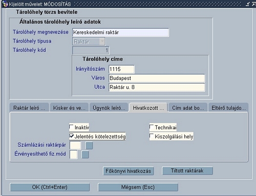This screenshot has width=256, height=196.
Task: Minimize the window with title bar arrow
Action: click(x=248, y=4)
